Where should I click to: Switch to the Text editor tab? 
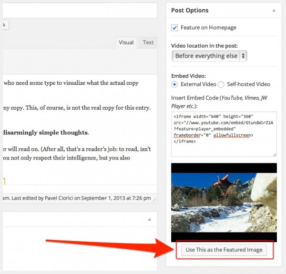pos(148,42)
